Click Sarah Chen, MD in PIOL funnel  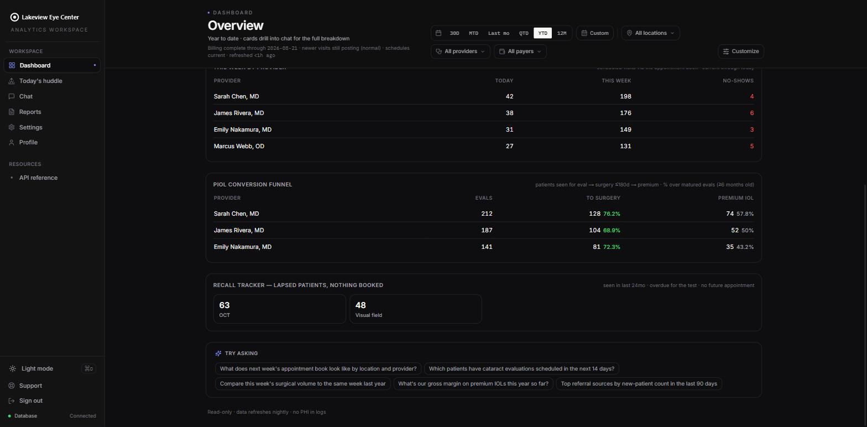pos(236,213)
